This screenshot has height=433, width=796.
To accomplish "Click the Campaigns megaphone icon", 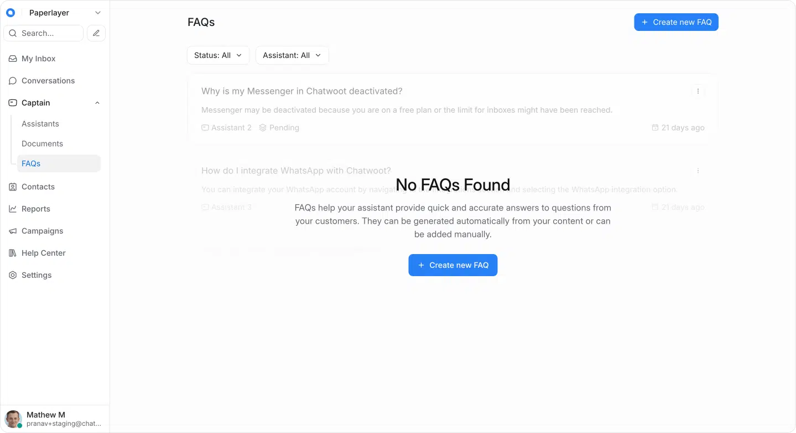I will (x=13, y=231).
